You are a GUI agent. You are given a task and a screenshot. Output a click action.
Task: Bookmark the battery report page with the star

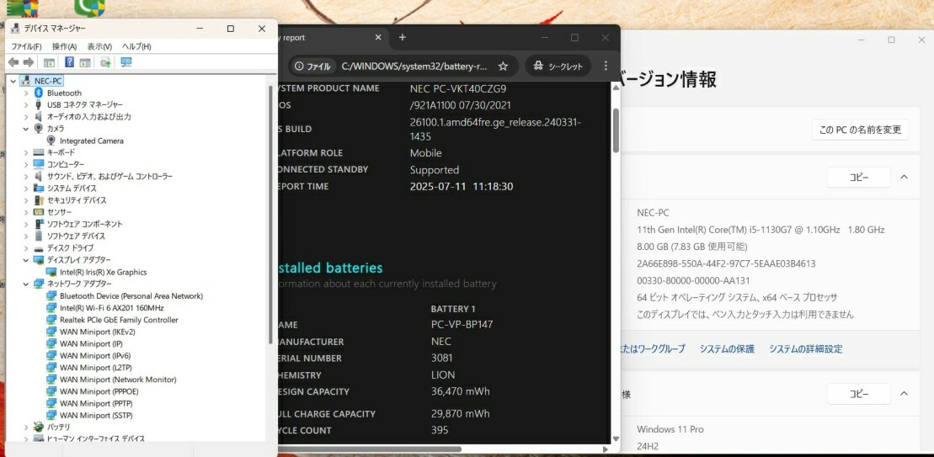(x=503, y=66)
